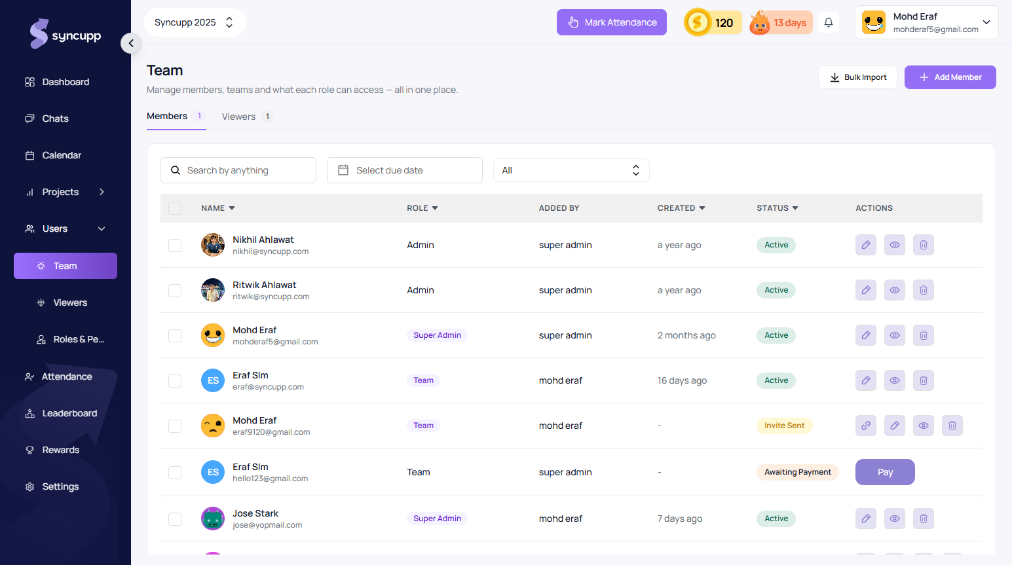Click the 13 days streak flame
The image size is (1012, 565).
781,22
